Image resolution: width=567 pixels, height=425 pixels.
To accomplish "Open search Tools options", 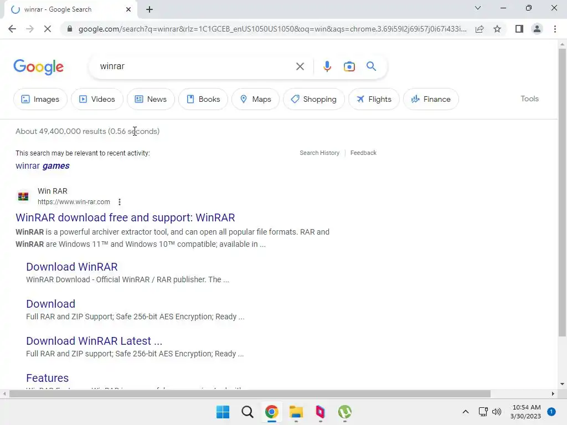I will coord(529,99).
